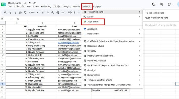179x99 pixels.
Task: Expand Yet Another Mail Merge submenu
Action: coord(112,85)
